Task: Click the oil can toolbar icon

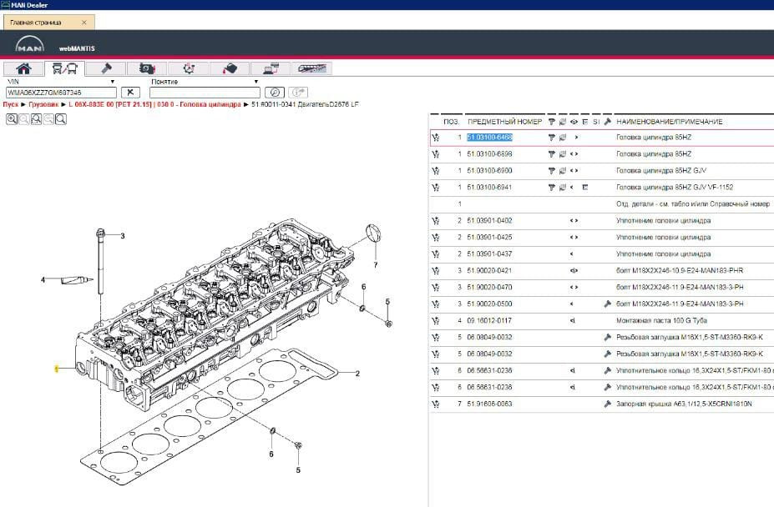Action: pos(230,68)
